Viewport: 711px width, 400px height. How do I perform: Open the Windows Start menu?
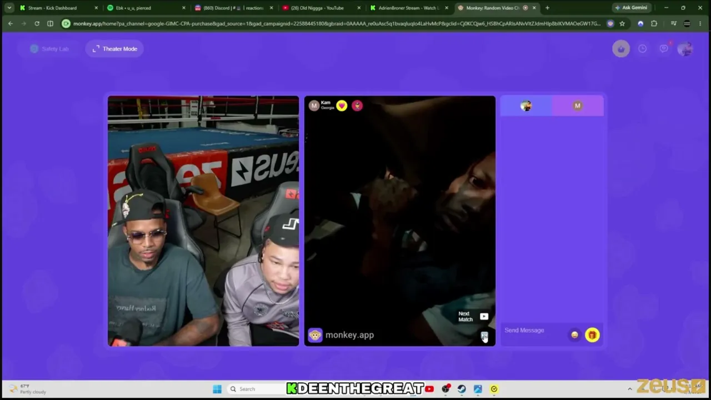tap(217, 389)
